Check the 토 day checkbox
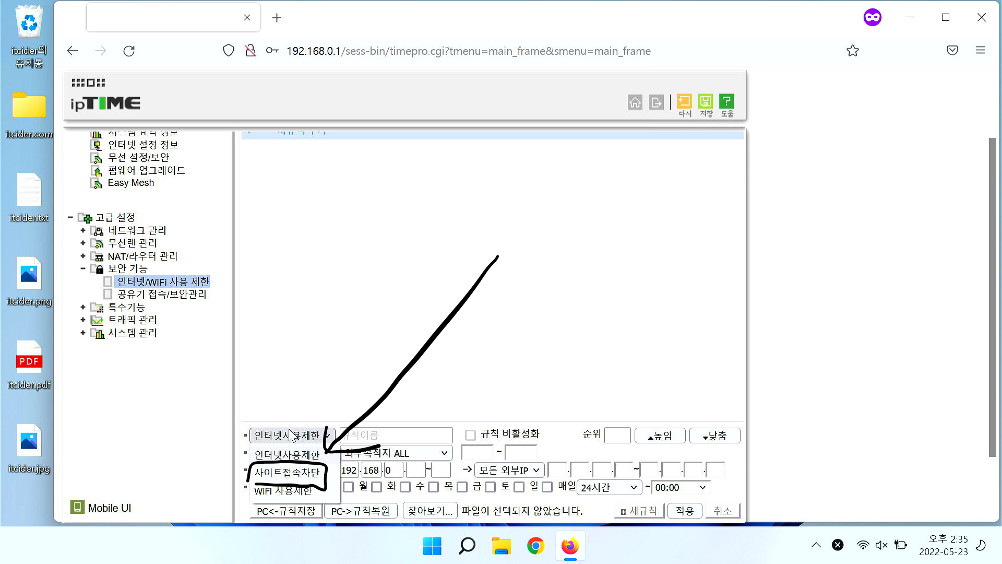 point(490,487)
